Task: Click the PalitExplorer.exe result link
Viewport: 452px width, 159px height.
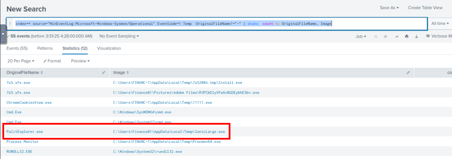Action: pyautogui.click(x=25, y=131)
